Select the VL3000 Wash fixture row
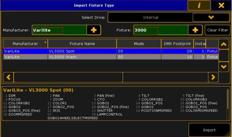 (x=111, y=57)
